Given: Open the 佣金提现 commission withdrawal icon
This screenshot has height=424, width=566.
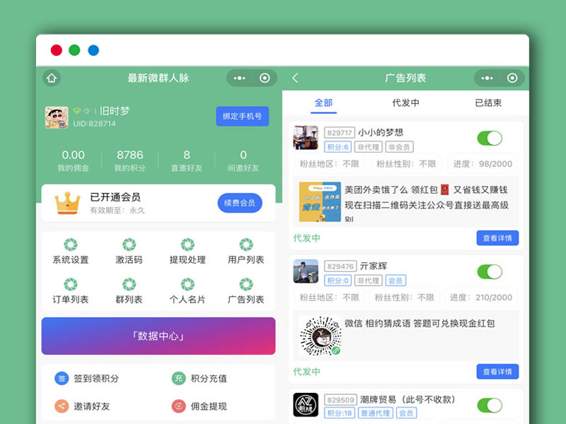Looking at the screenshot, I should click(x=197, y=407).
